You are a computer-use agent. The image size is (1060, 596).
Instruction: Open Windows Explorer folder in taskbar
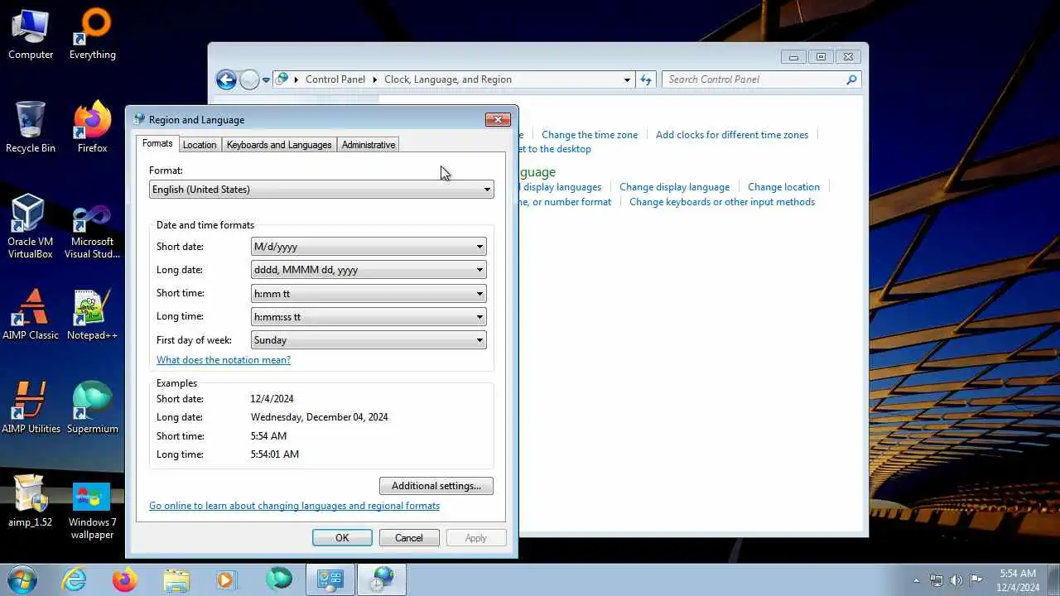(x=176, y=579)
